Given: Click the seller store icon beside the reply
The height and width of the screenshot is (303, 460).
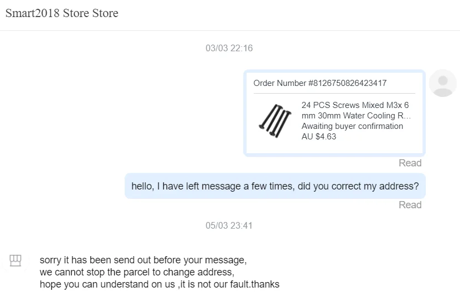Looking at the screenshot, I should pos(15,261).
